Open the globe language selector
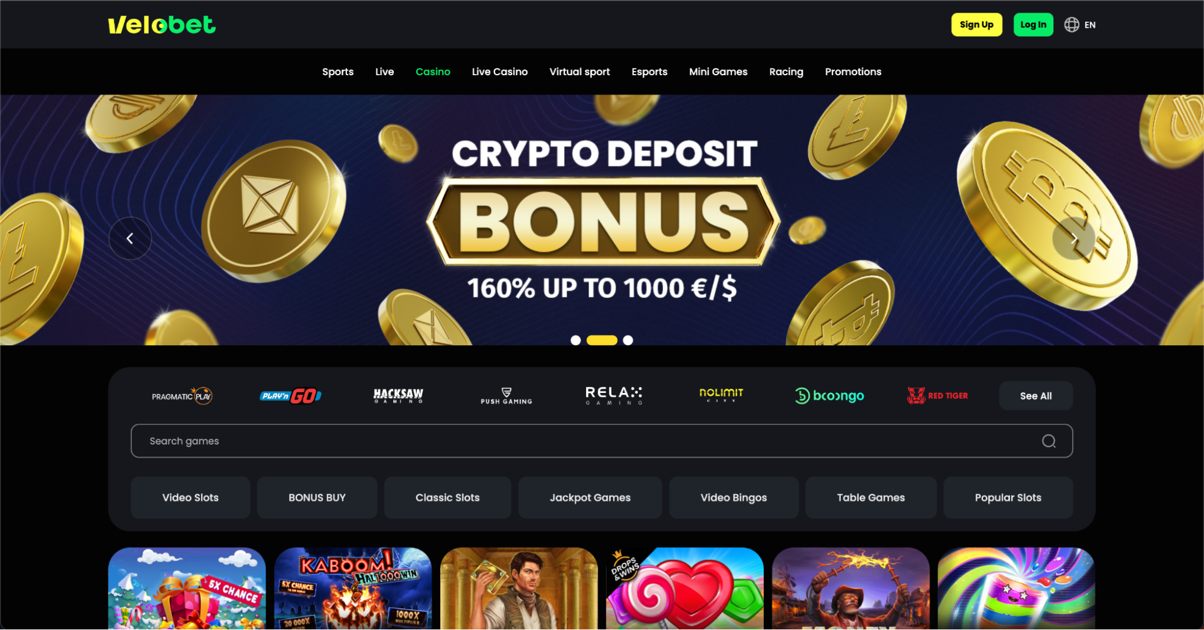 [x=1080, y=25]
